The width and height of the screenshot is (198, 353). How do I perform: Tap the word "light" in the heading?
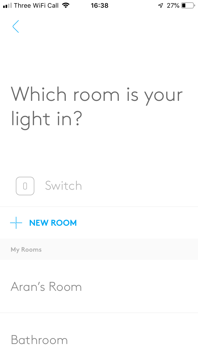30,119
